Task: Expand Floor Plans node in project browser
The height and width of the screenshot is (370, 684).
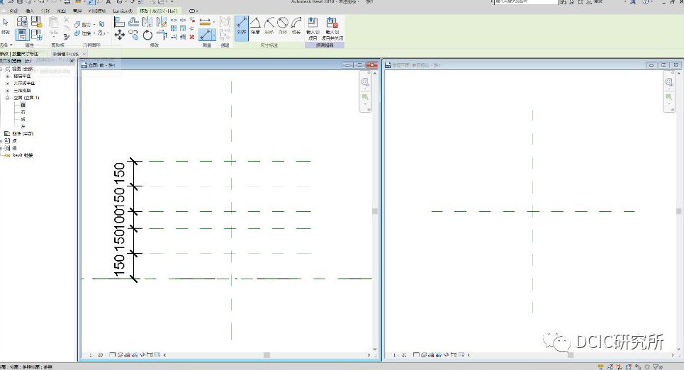Action: (x=7, y=76)
